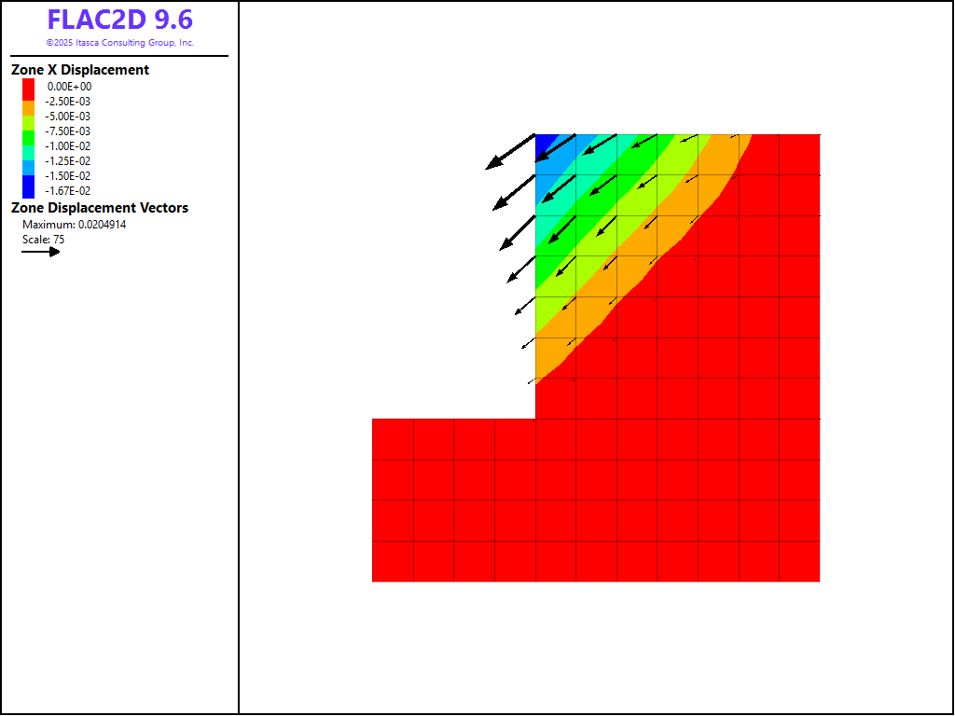Pick the dark blue legend swatch
Viewport: 955px width, 716px height.
point(28,185)
